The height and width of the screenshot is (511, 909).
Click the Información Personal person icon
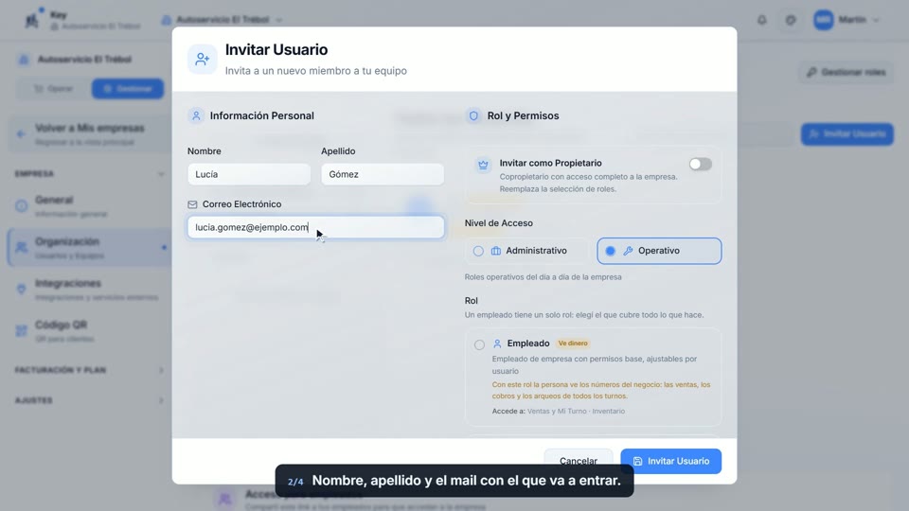point(196,115)
